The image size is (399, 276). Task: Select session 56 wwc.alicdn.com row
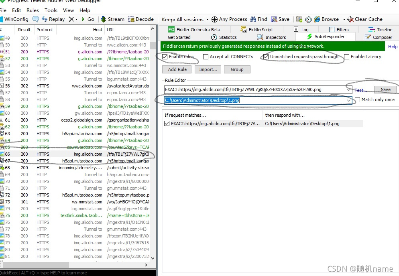[75, 86]
